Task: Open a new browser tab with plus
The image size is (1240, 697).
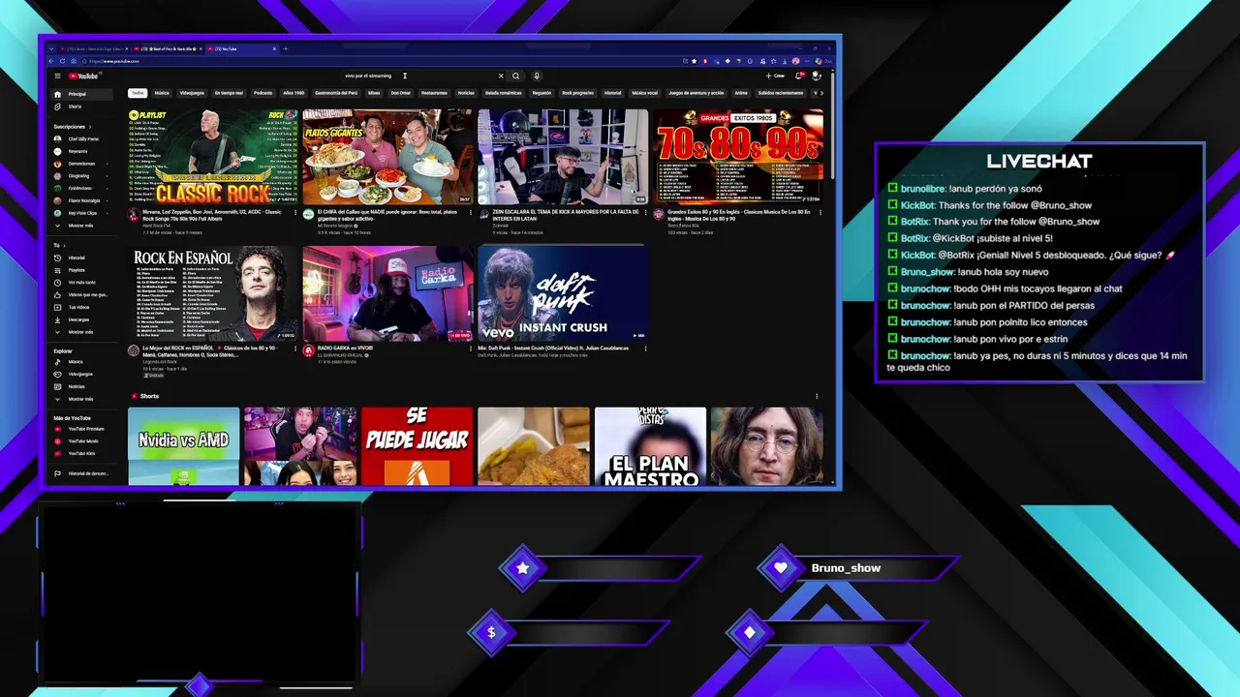Action: (286, 48)
